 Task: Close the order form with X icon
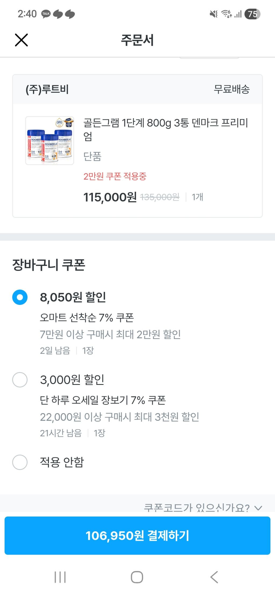[x=21, y=40]
